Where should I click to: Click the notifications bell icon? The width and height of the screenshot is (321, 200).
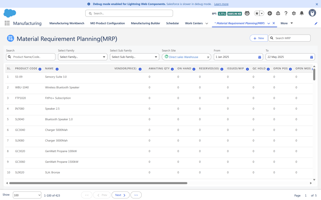302,13
